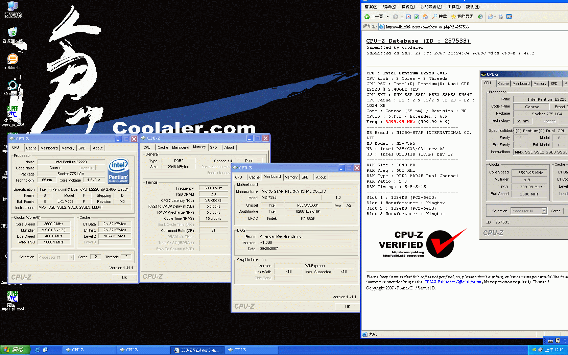
Task: Click the Print icon in browser toolbar
Action: tap(501, 17)
